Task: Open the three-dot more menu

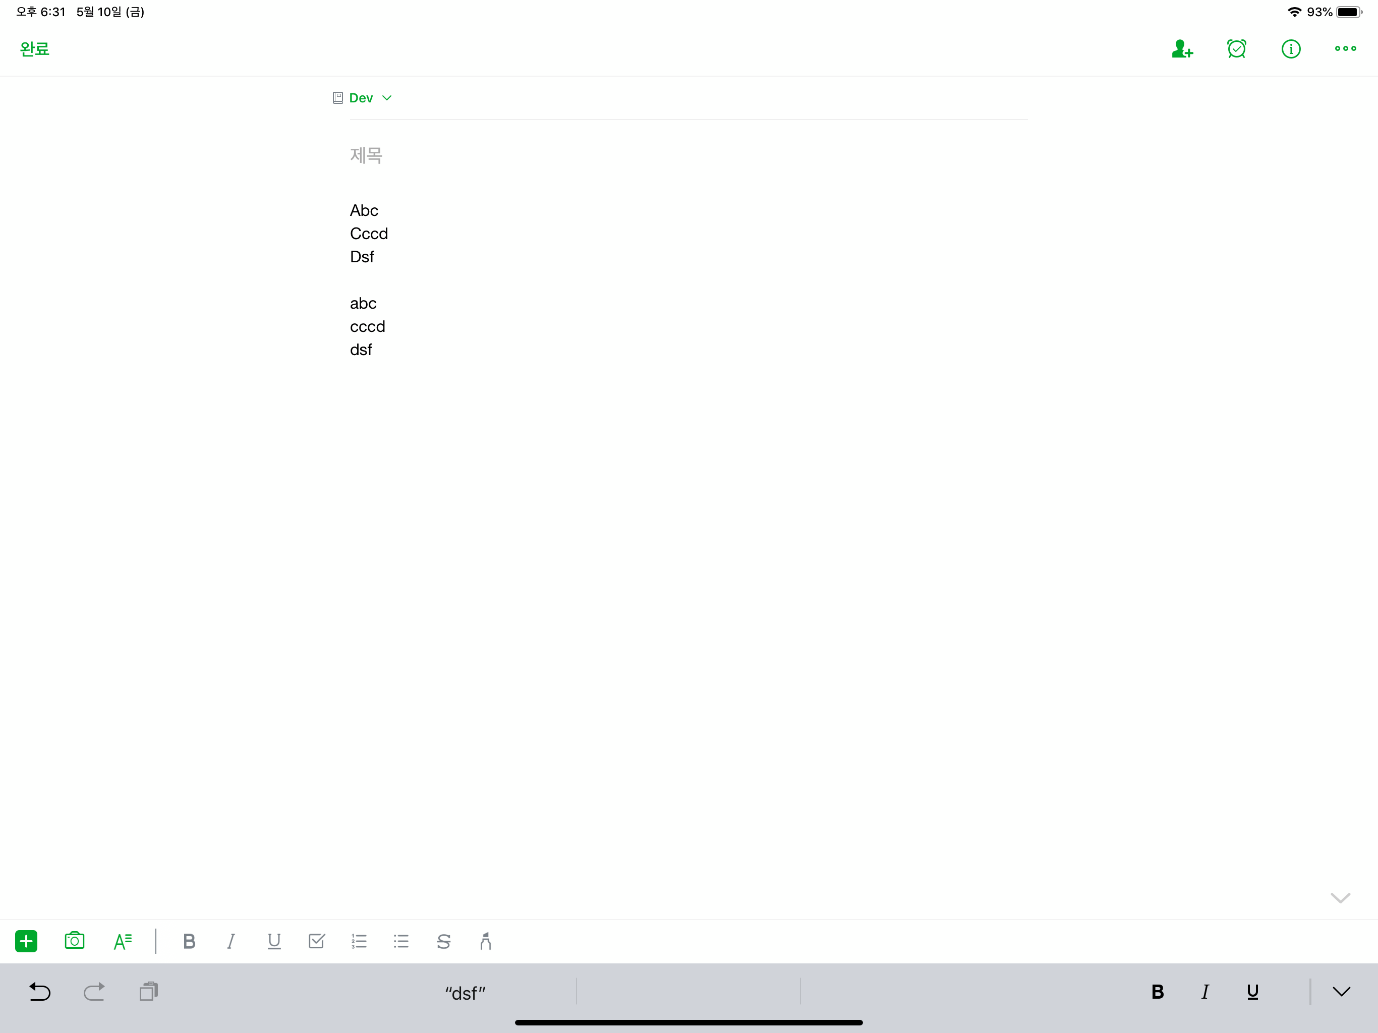Action: [x=1345, y=48]
